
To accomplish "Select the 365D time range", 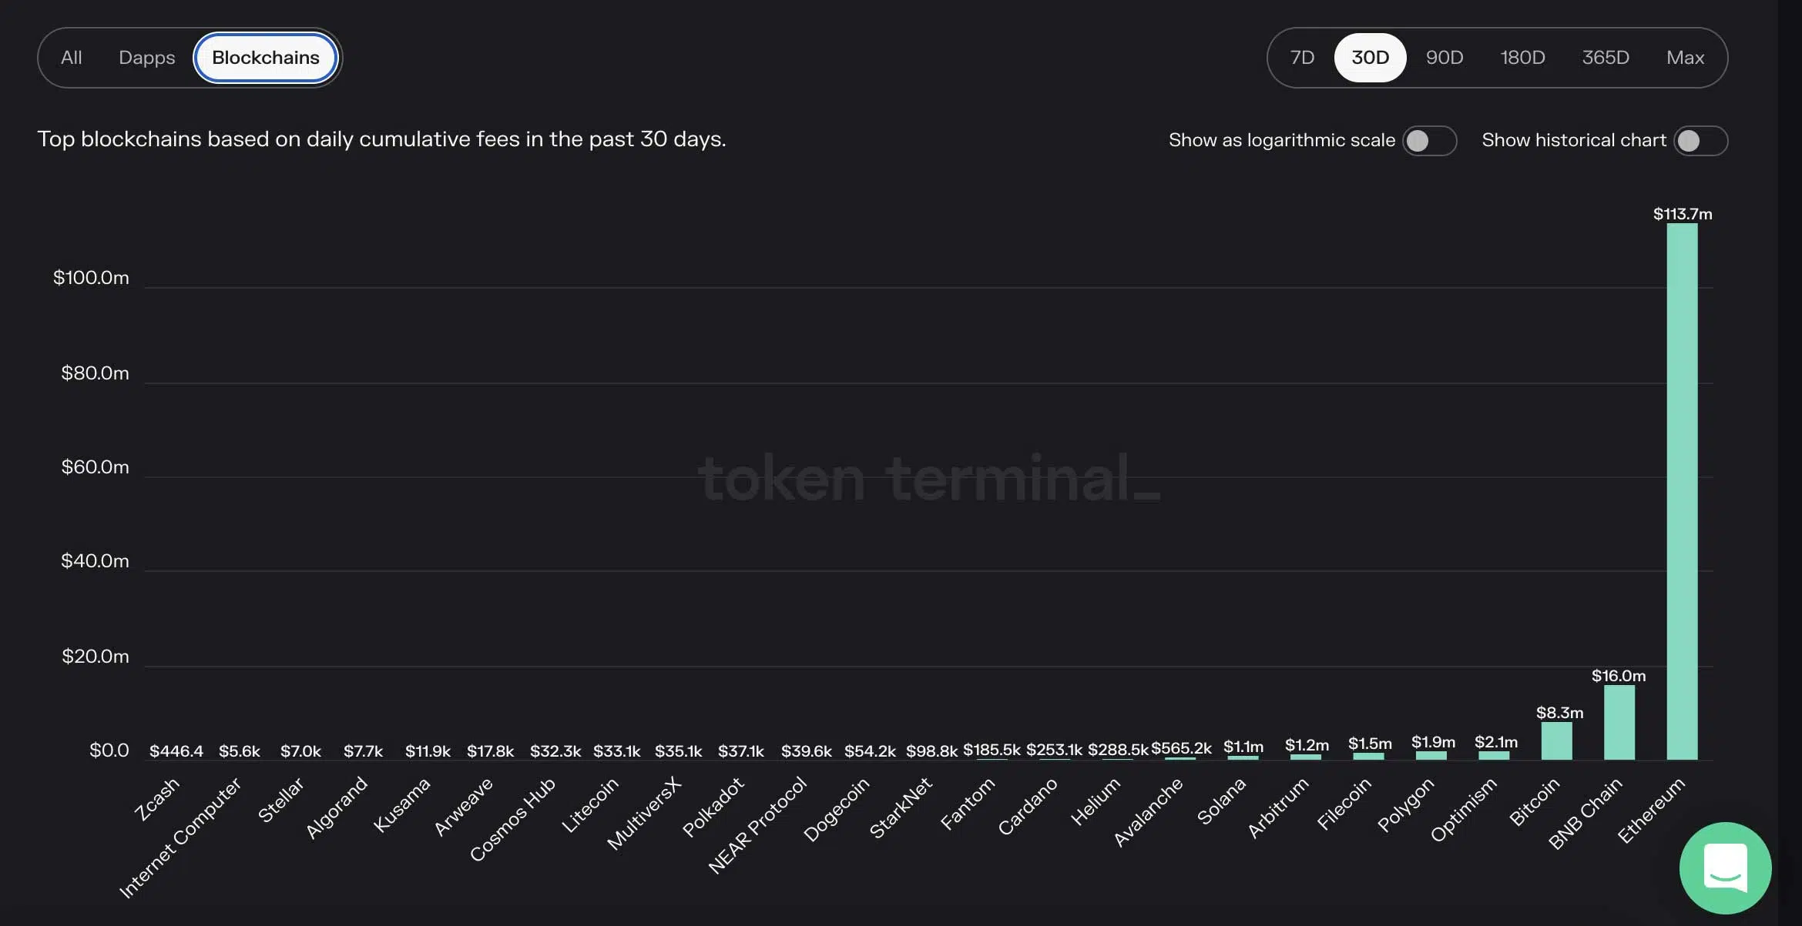I will [1605, 57].
